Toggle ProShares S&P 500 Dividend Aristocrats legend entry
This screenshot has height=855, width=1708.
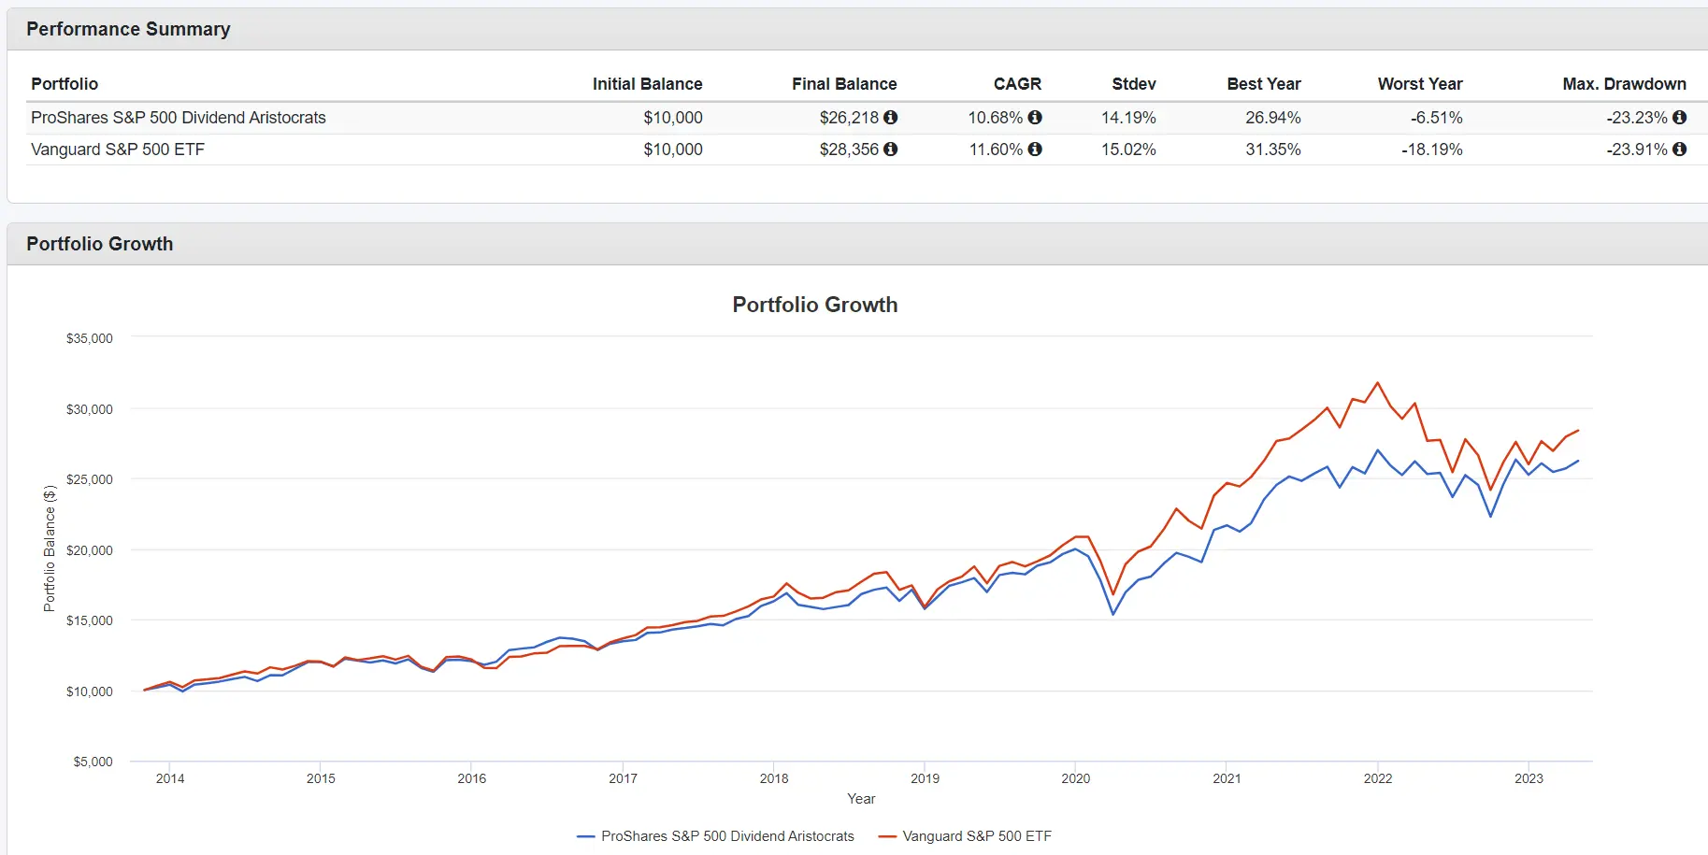tap(716, 836)
